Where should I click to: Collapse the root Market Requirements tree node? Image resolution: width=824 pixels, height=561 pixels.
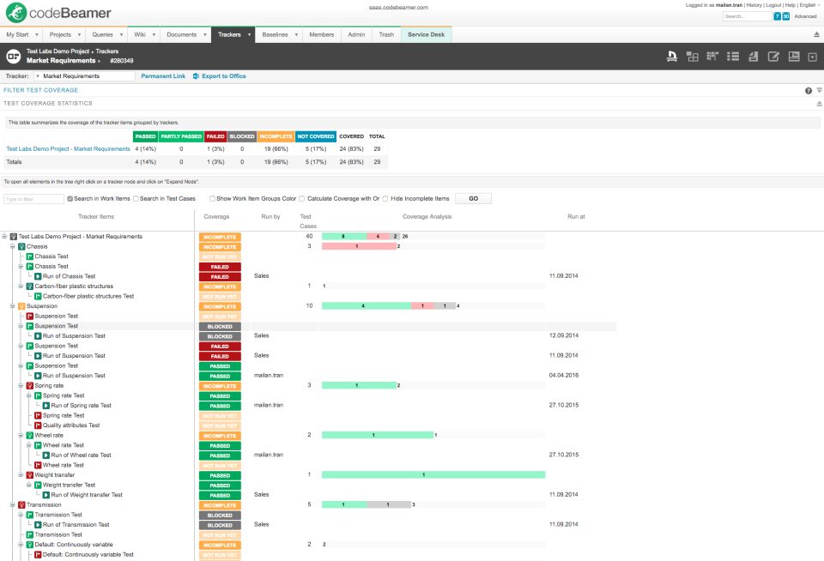pos(4,237)
